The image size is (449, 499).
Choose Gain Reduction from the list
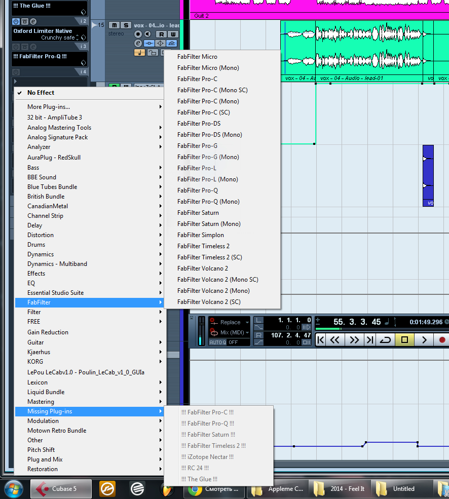pyautogui.click(x=90, y=332)
